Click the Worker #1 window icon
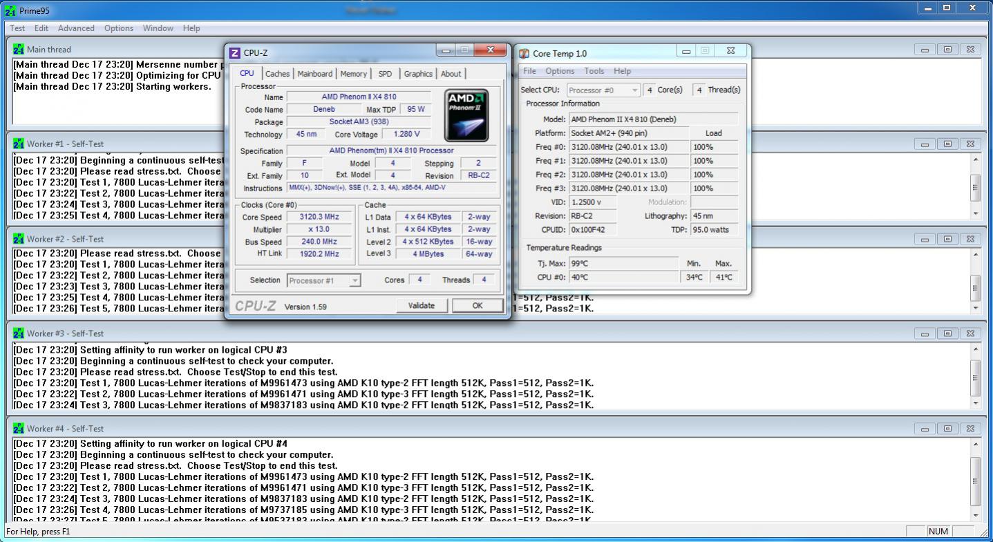The height and width of the screenshot is (542, 993). (x=19, y=144)
